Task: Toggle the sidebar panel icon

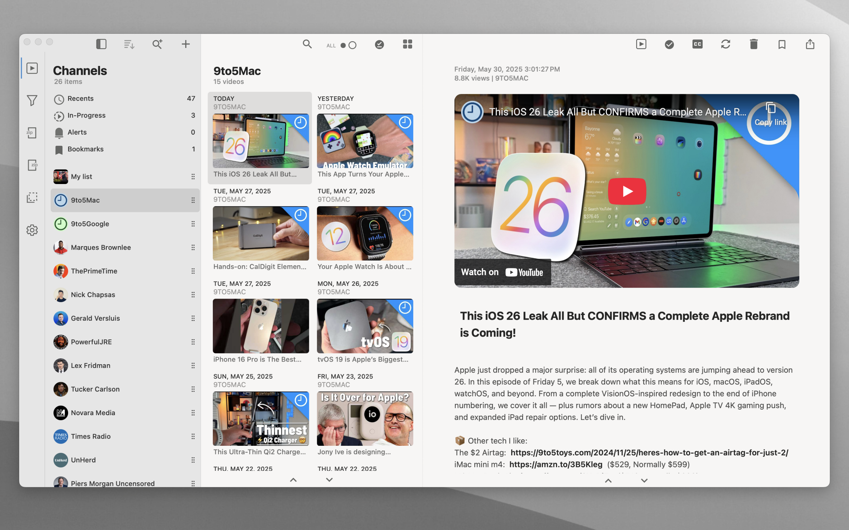Action: click(101, 44)
